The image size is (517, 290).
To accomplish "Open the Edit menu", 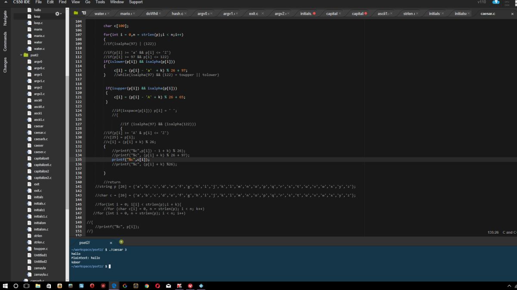I will [x=50, y=2].
